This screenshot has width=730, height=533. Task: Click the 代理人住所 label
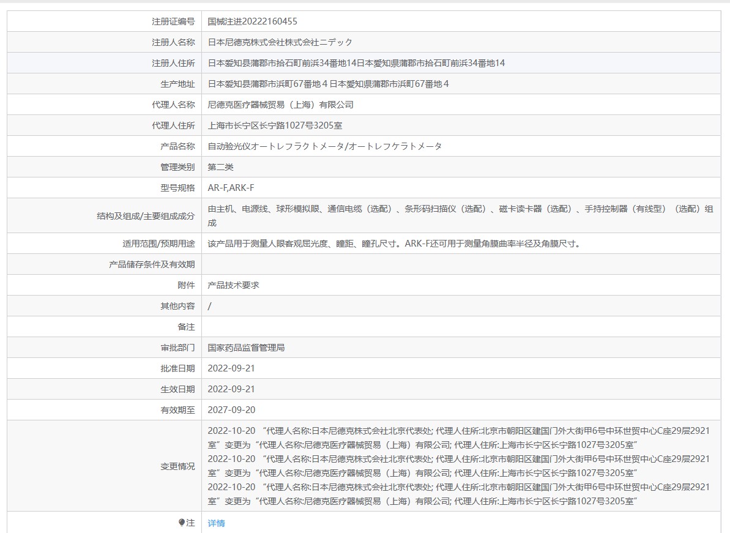173,125
